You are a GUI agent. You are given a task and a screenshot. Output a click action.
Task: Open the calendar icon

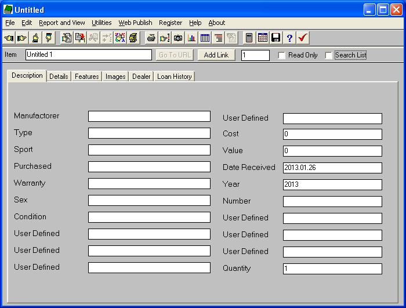pyautogui.click(x=263, y=38)
